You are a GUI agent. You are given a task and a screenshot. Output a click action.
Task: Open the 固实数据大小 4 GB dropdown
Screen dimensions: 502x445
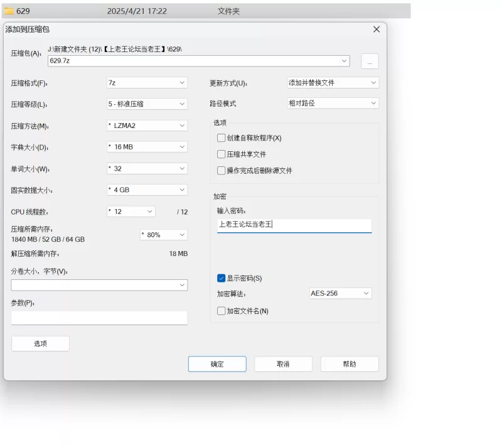(147, 190)
